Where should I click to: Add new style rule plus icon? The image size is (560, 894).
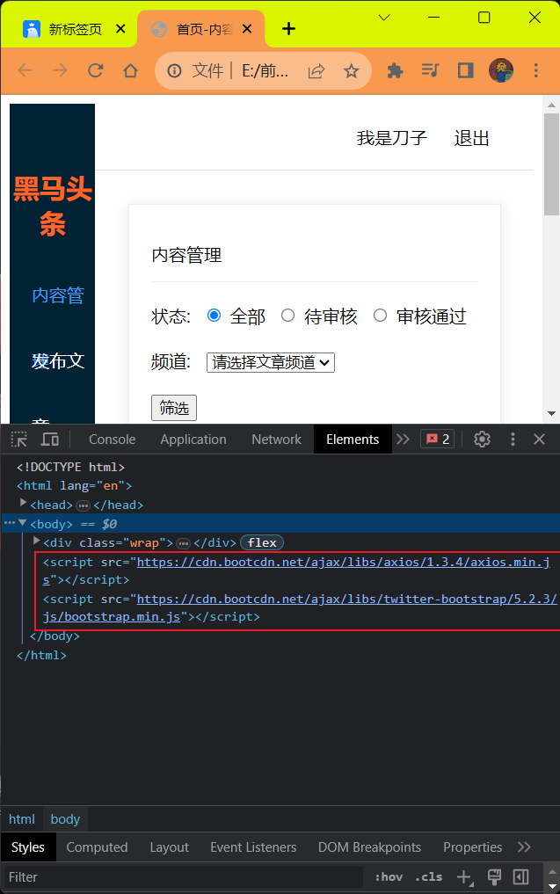point(465,877)
